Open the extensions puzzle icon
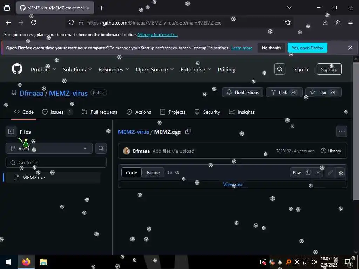The height and width of the screenshot is (269, 359). coord(338,22)
